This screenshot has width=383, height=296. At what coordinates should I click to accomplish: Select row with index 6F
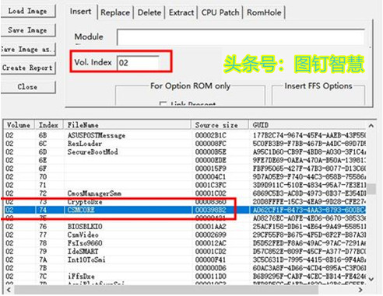(x=185, y=169)
